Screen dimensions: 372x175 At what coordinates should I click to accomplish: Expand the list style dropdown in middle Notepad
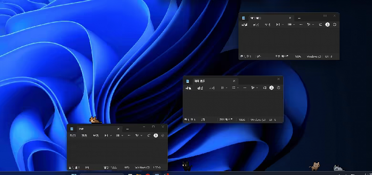pyautogui.click(x=235, y=88)
